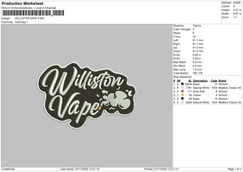Click the Color changes value 5
The image size is (243, 172).
(194, 29)
